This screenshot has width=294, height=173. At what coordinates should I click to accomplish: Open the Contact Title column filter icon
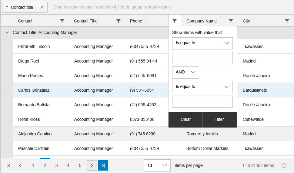119,21
